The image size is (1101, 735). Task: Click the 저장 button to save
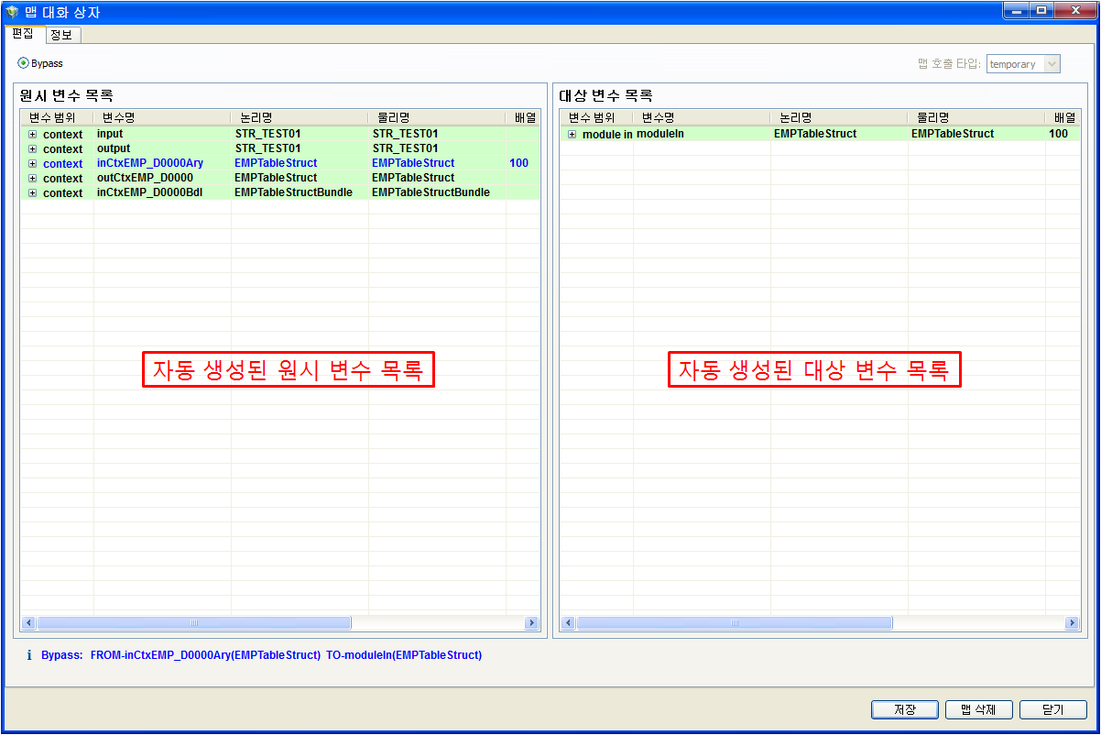tap(904, 708)
